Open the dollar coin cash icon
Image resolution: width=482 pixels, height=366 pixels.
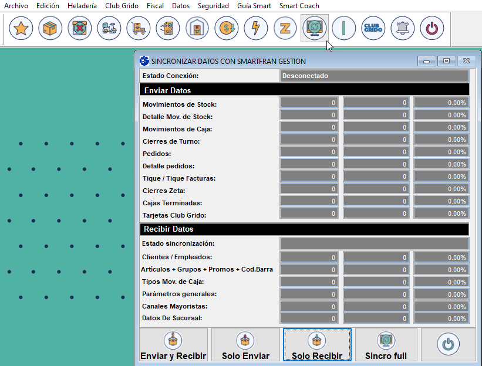[x=227, y=28]
